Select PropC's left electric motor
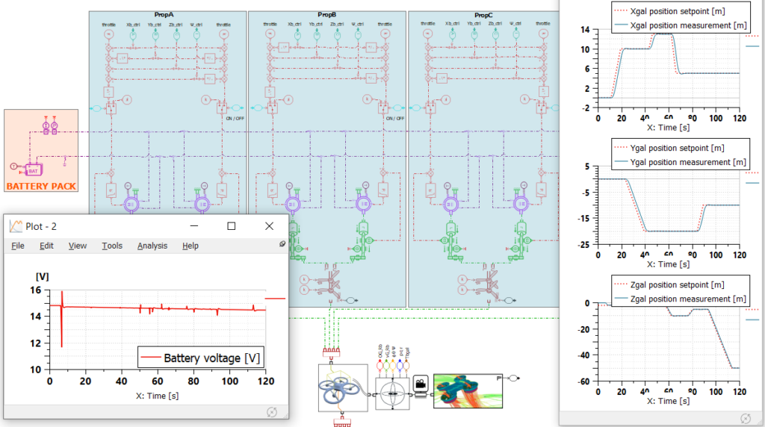765x427 pixels. click(450, 205)
